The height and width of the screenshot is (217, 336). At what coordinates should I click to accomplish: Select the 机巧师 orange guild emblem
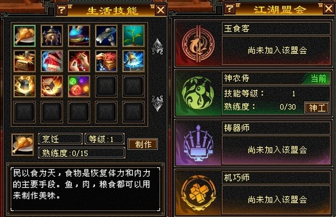pos(198,193)
